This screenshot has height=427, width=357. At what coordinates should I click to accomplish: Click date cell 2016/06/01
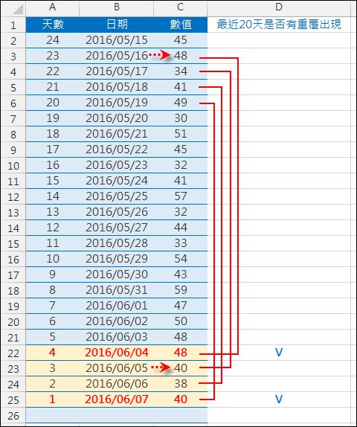point(117,306)
